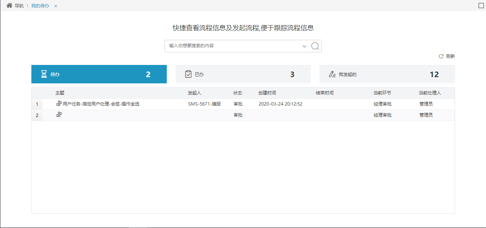Click the 创建时间 column header
Viewport: 486px width, 228px height.
pyautogui.click(x=267, y=93)
